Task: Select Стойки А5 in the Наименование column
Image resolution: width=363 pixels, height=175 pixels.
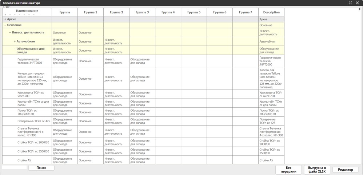Action: tap(27, 160)
